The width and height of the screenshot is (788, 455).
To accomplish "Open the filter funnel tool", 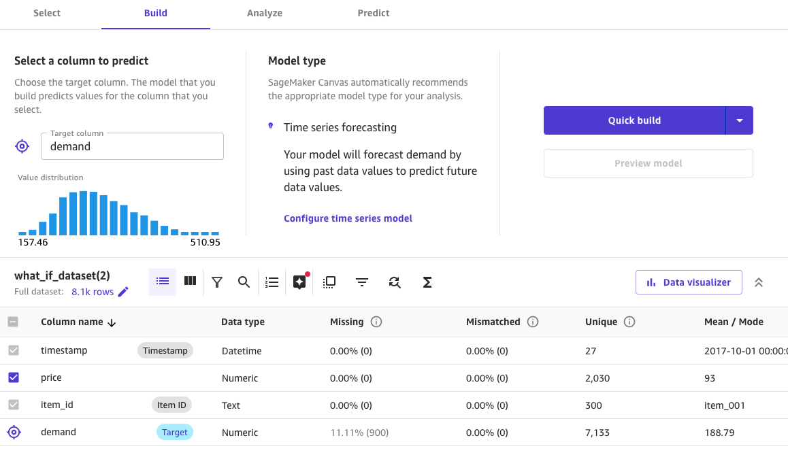I will pyautogui.click(x=217, y=282).
